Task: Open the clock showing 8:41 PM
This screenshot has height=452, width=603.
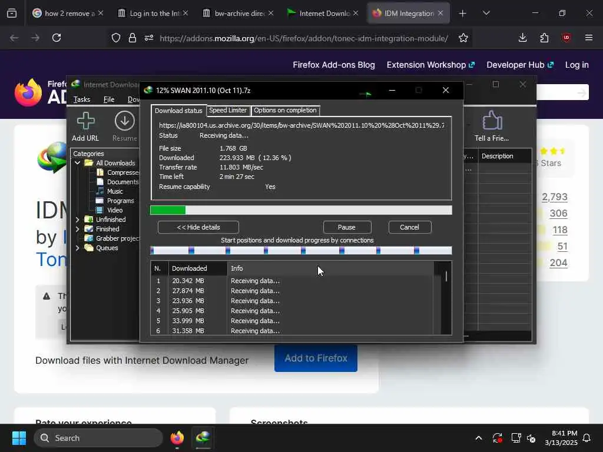Action: [x=561, y=438]
